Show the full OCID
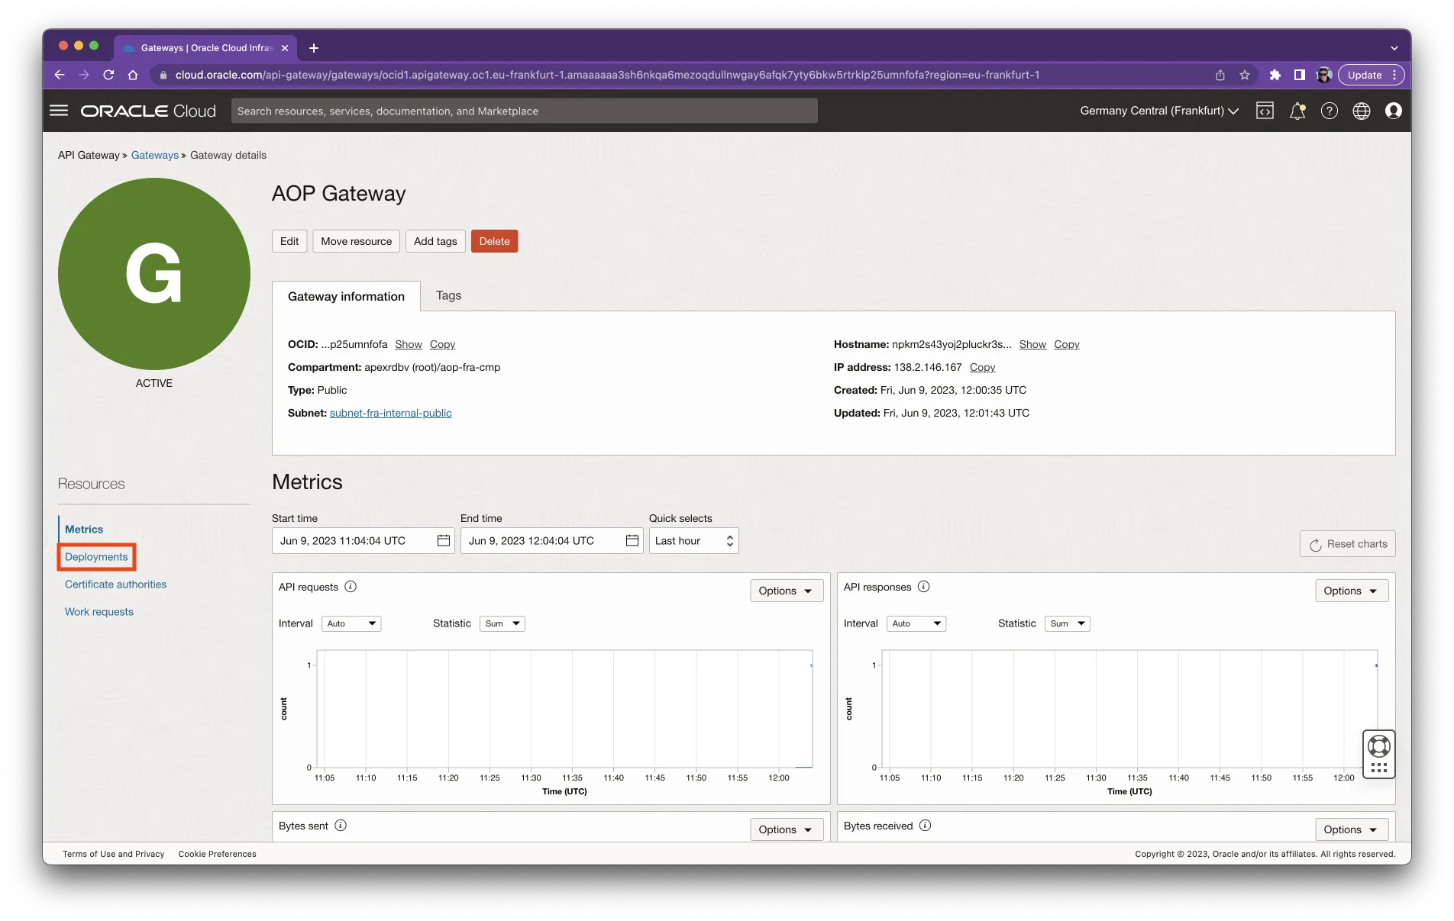 pos(409,344)
